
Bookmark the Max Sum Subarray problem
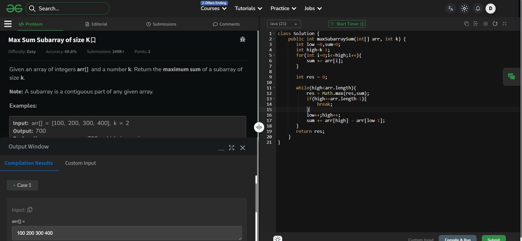click(93, 40)
